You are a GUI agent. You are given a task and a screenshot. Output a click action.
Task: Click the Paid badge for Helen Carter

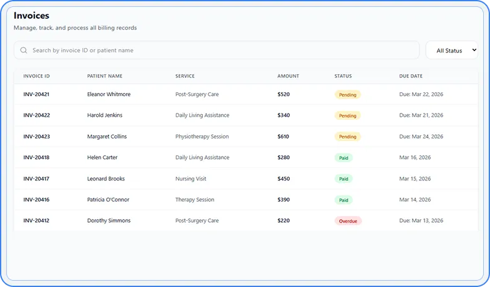point(343,158)
